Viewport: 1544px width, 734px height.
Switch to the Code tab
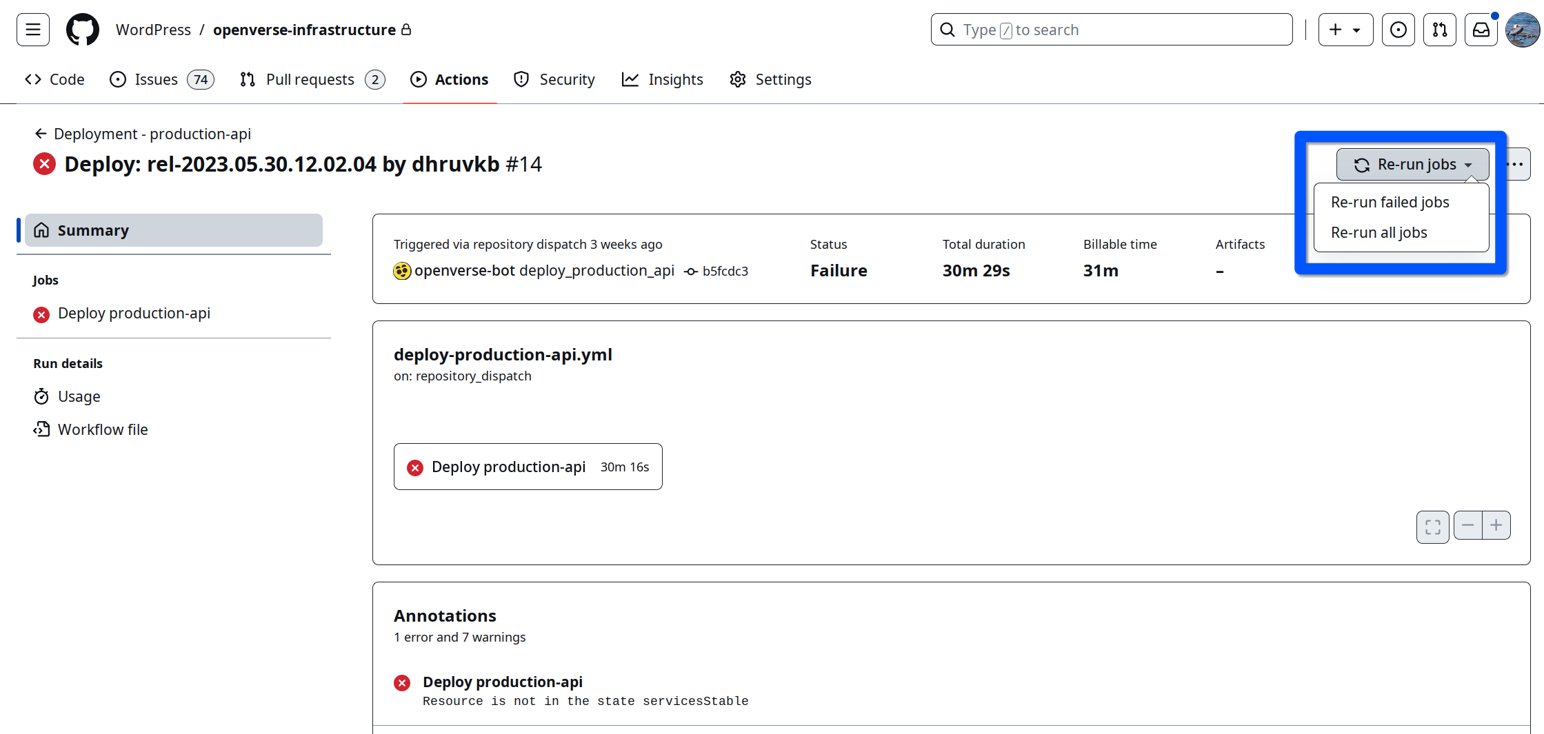(54, 79)
